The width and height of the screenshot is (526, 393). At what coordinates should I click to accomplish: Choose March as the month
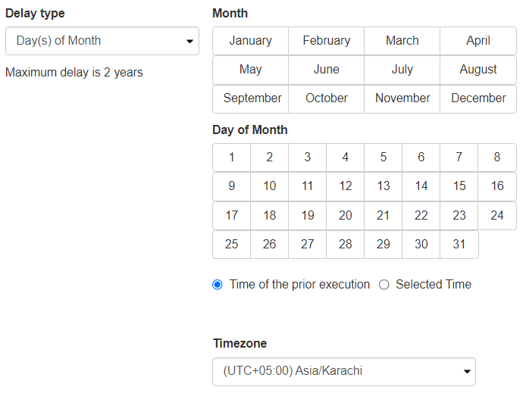pos(402,41)
